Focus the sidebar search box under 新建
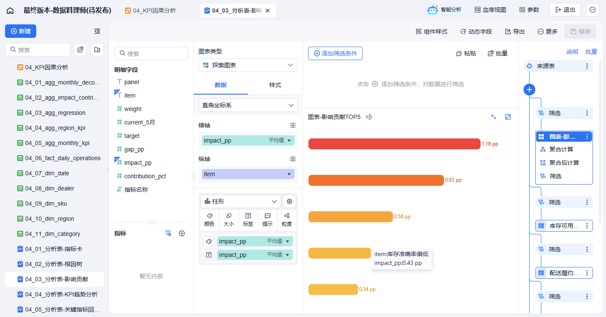 pyautogui.click(x=37, y=50)
